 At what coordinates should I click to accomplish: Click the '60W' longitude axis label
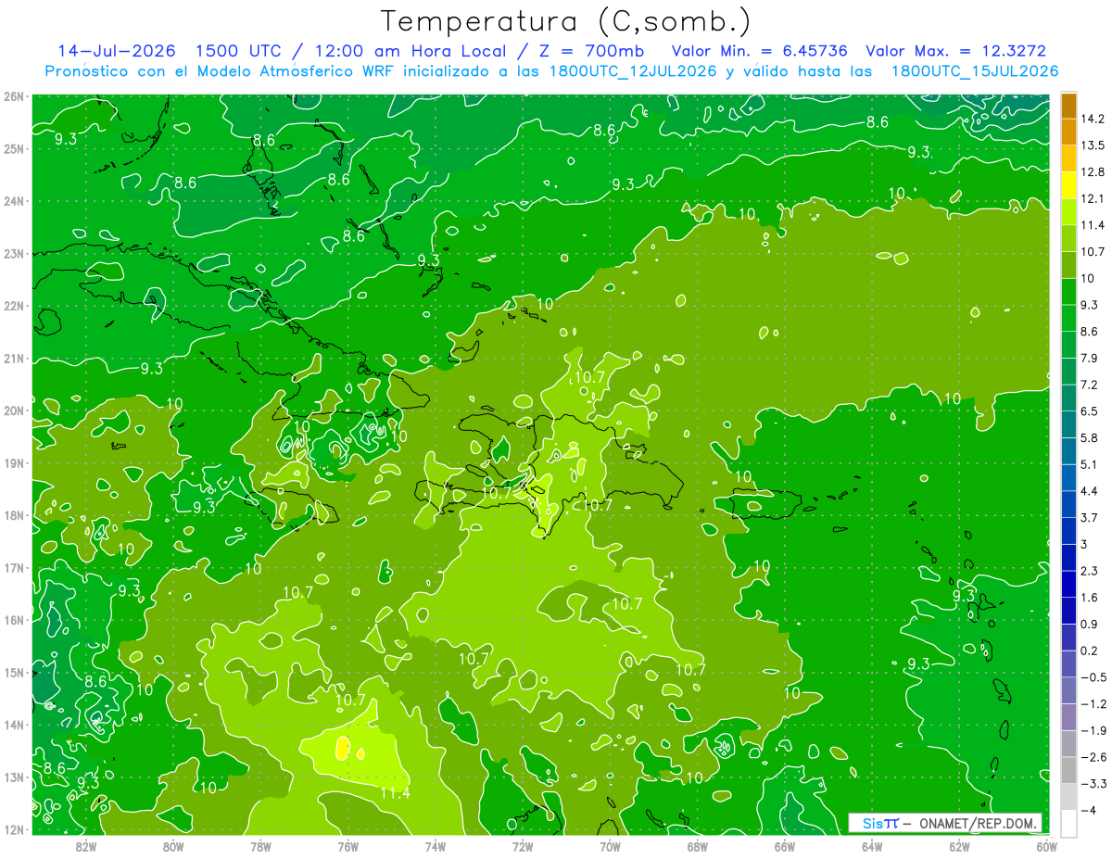pos(1047,845)
